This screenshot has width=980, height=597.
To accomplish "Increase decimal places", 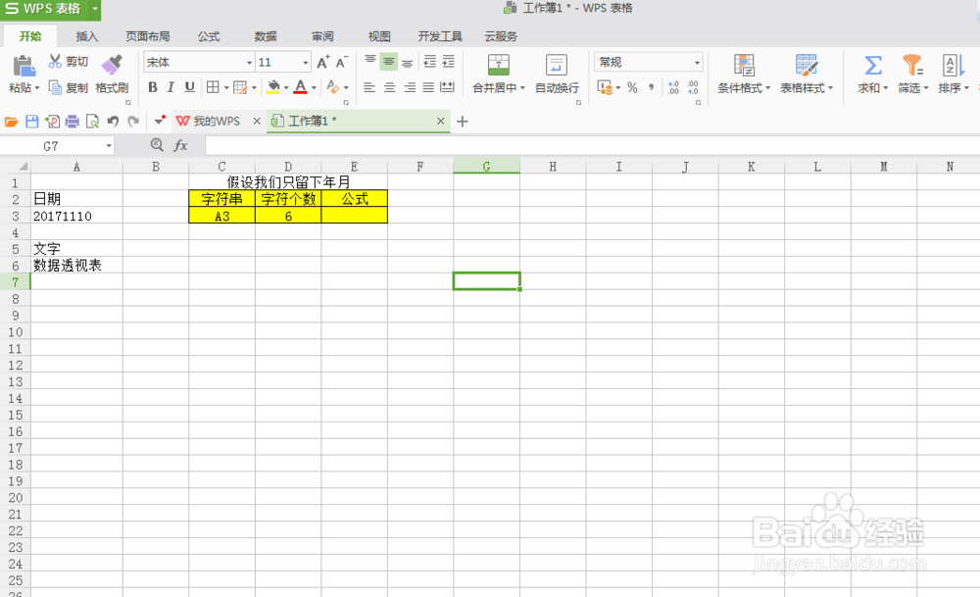I will tap(673, 87).
